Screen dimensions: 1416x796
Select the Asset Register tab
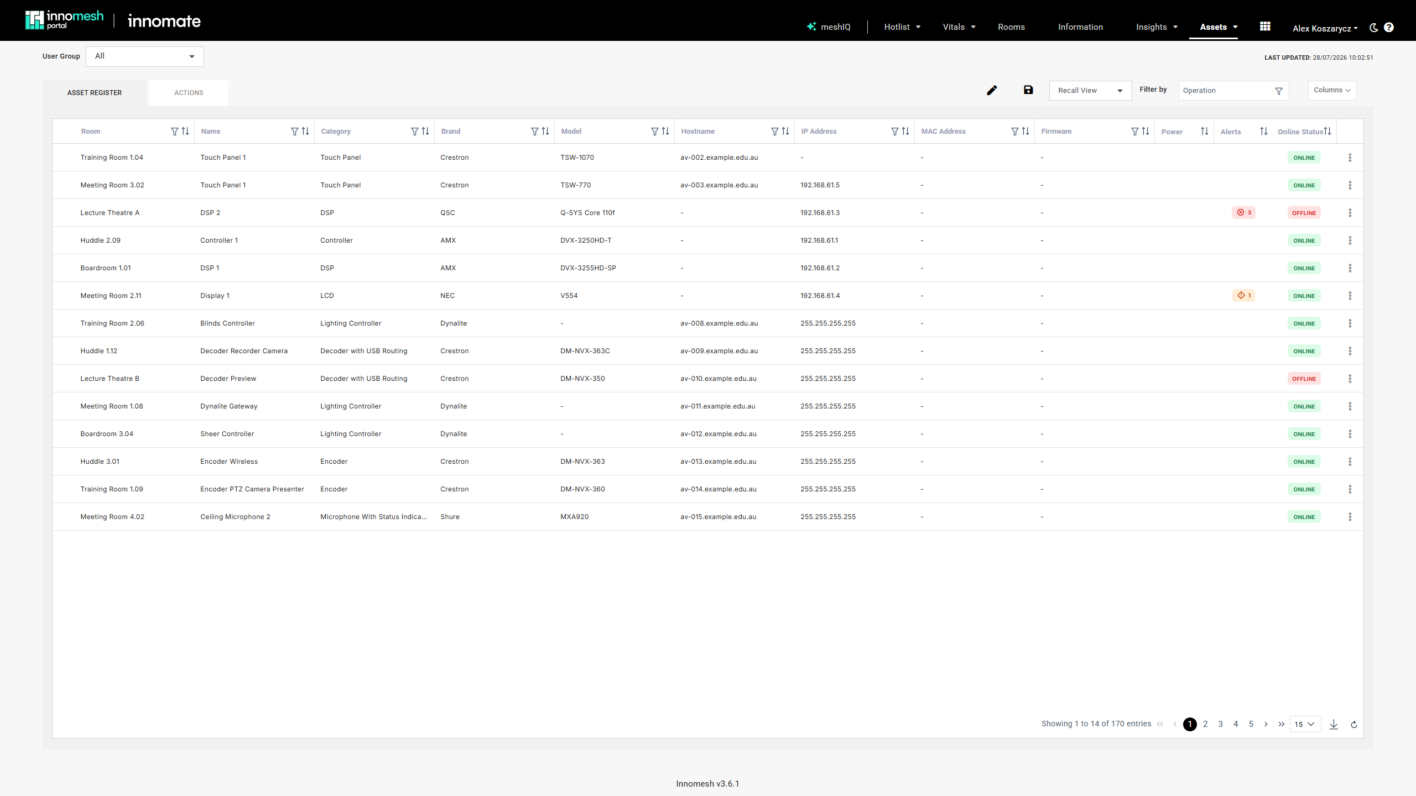coord(95,92)
